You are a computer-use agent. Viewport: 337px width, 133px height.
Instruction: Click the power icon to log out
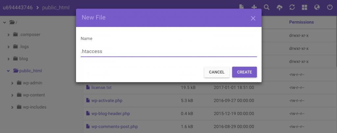click(329, 7)
